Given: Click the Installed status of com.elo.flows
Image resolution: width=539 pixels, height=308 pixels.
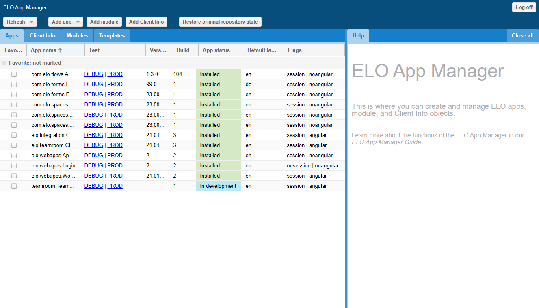Looking at the screenshot, I should click(x=219, y=74).
